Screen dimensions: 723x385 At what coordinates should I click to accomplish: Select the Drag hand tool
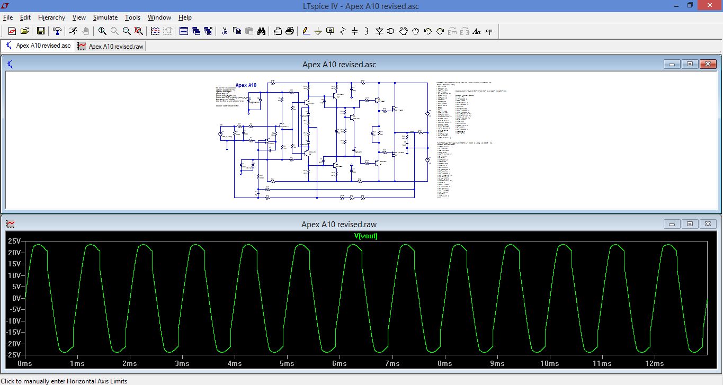416,31
